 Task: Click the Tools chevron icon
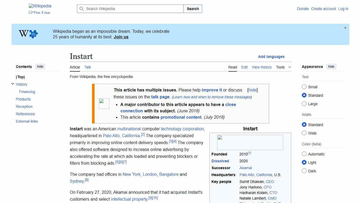click(x=289, y=67)
